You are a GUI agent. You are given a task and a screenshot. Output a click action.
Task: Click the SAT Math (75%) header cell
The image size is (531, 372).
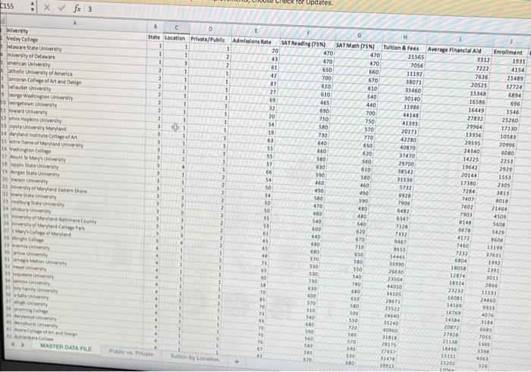pyautogui.click(x=355, y=46)
